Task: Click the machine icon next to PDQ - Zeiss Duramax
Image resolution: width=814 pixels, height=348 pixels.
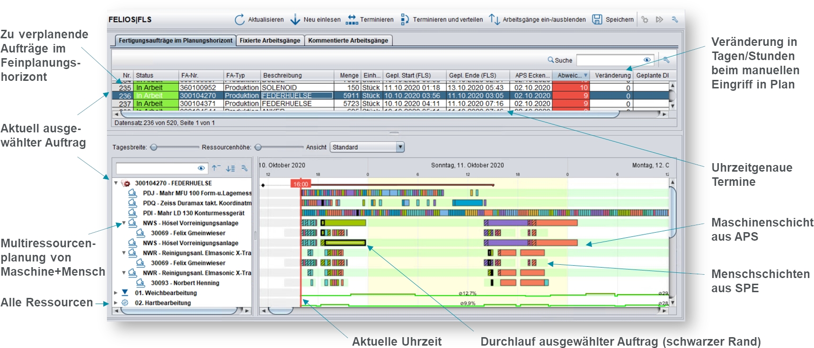Action: coord(133,203)
